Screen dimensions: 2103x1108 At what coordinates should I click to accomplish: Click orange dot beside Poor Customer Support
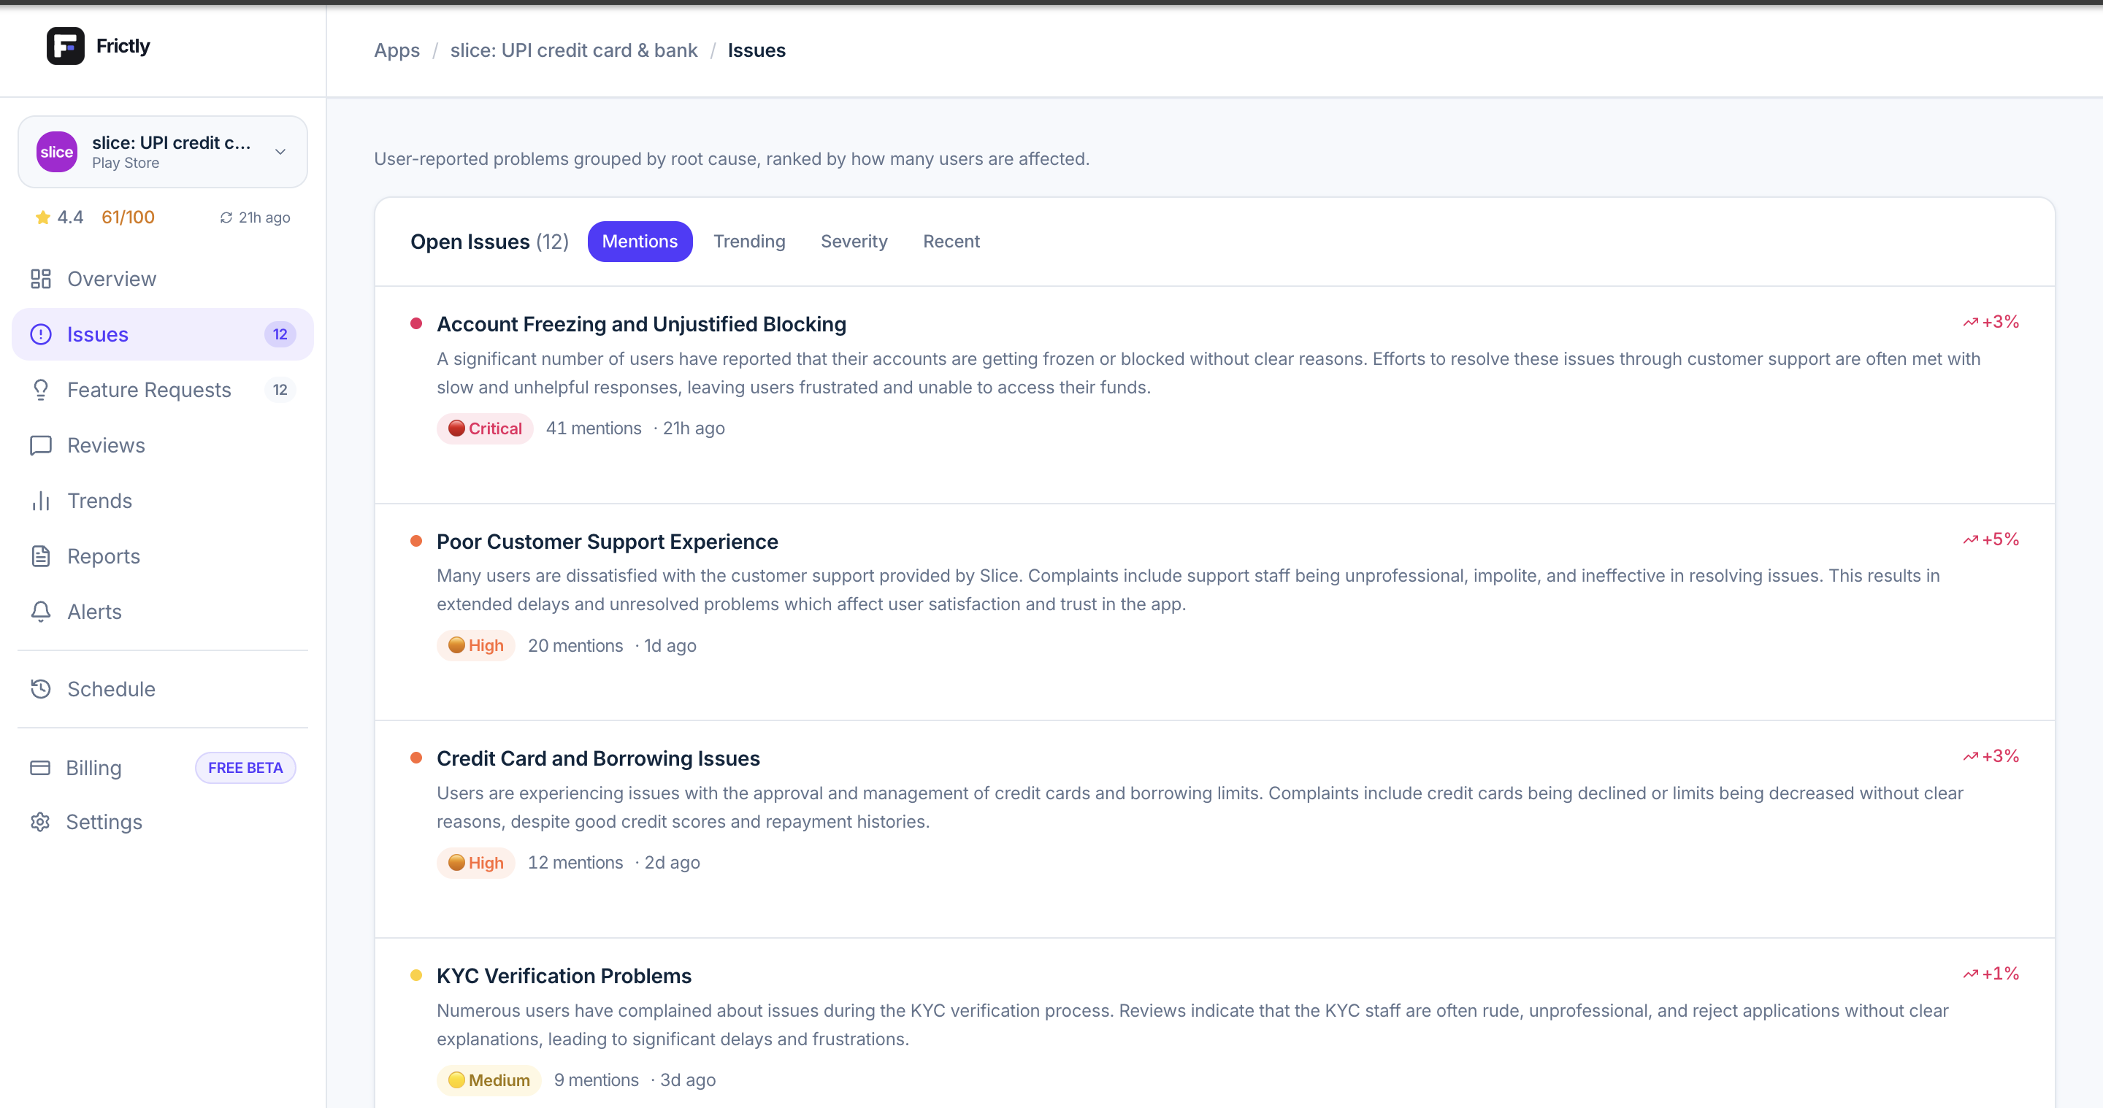pyautogui.click(x=416, y=541)
